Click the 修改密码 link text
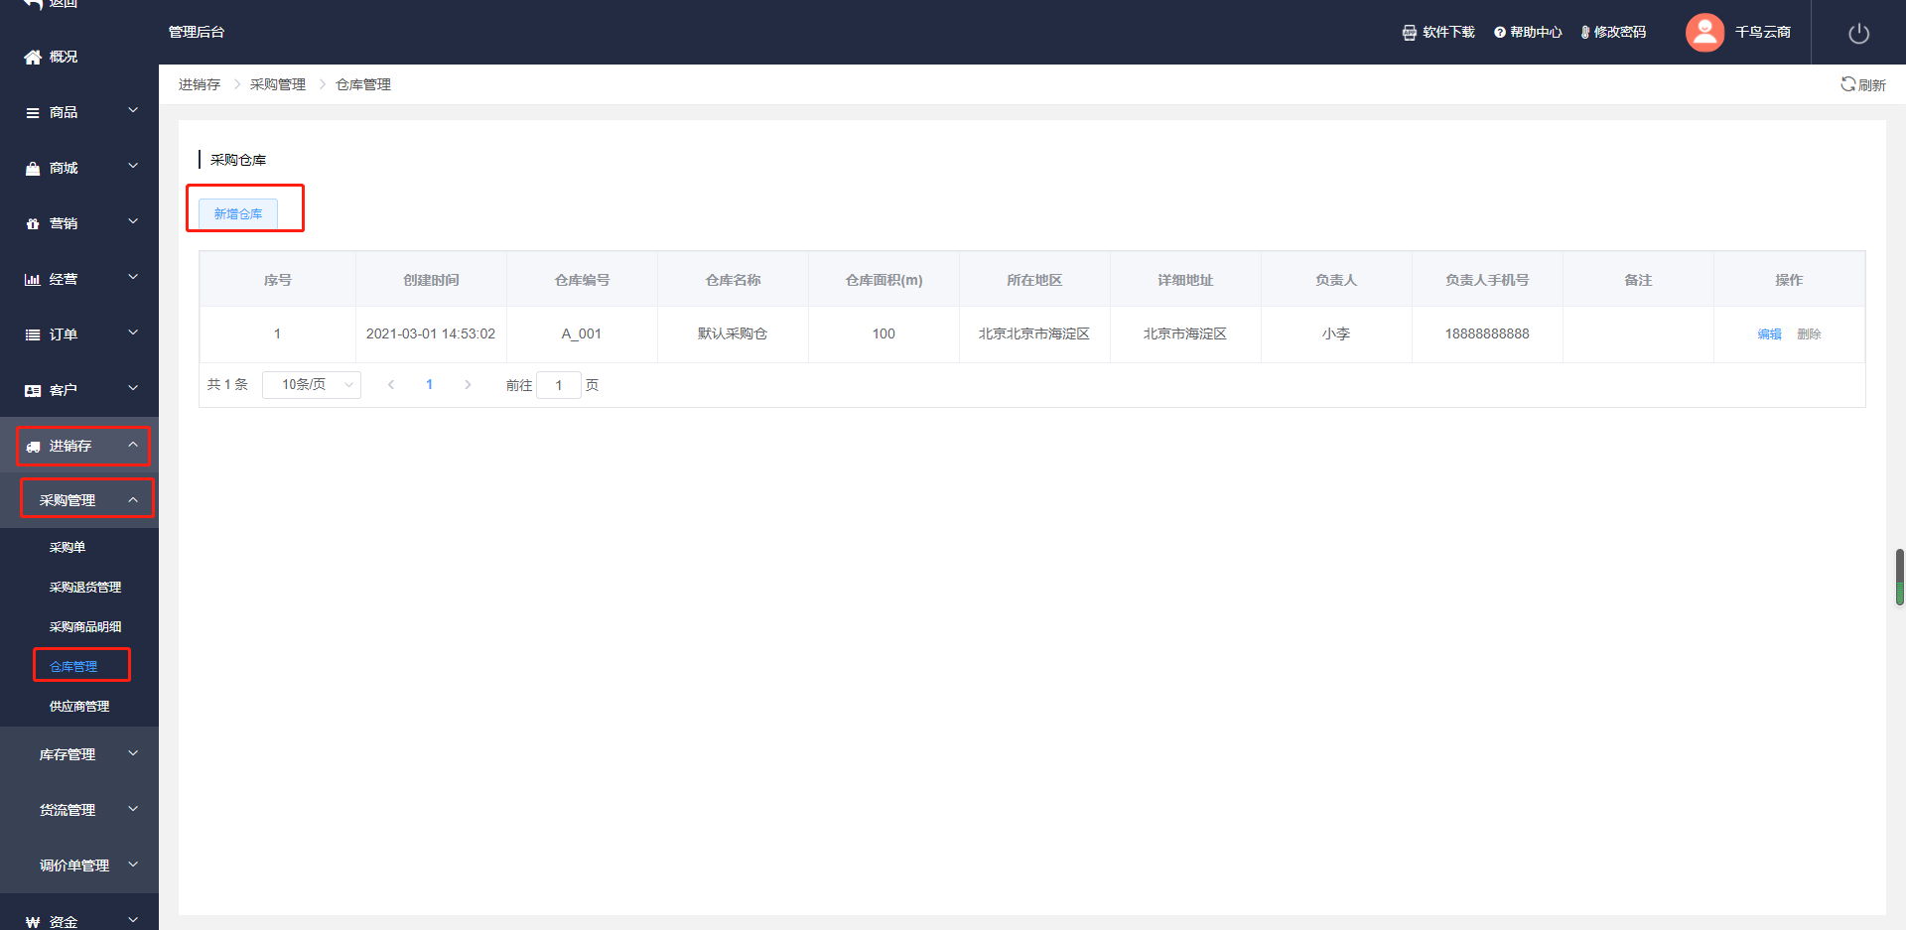 click(1620, 33)
